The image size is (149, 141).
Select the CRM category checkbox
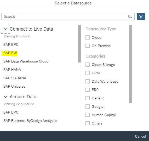[x=87, y=73]
